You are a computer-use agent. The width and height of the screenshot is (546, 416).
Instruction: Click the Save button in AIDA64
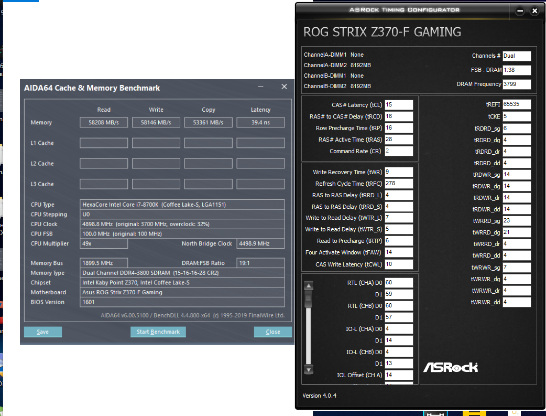(43, 332)
